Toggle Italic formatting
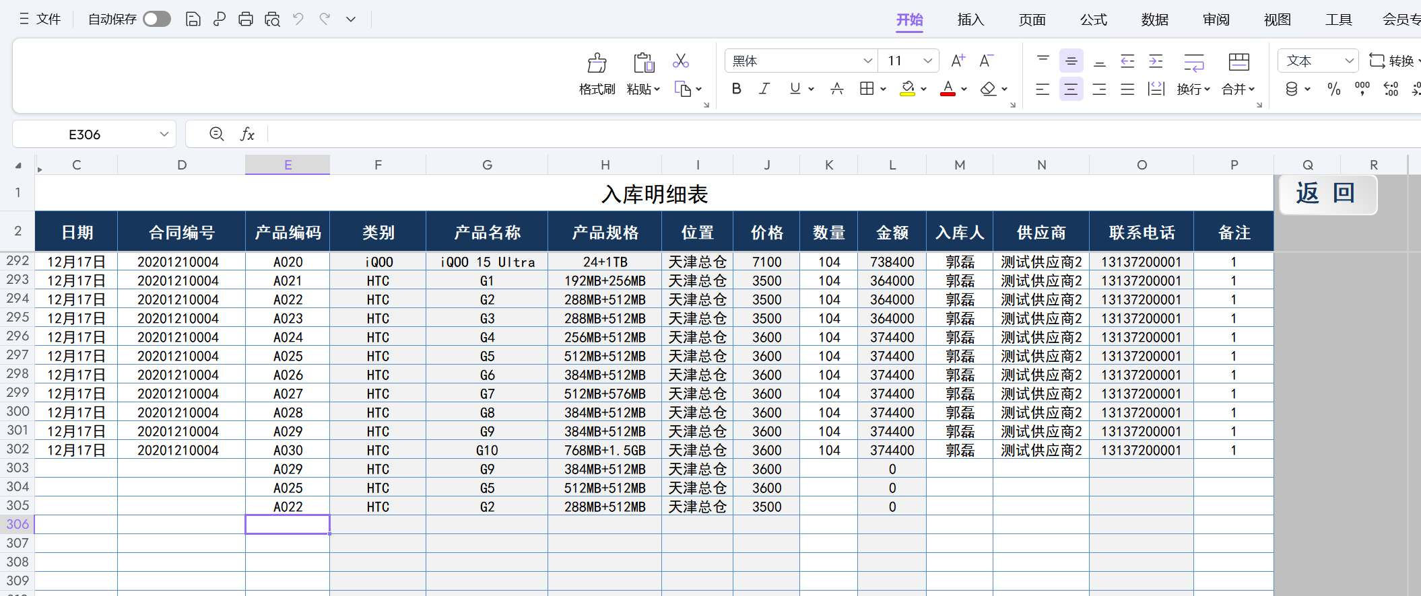This screenshot has width=1421, height=596. (764, 89)
